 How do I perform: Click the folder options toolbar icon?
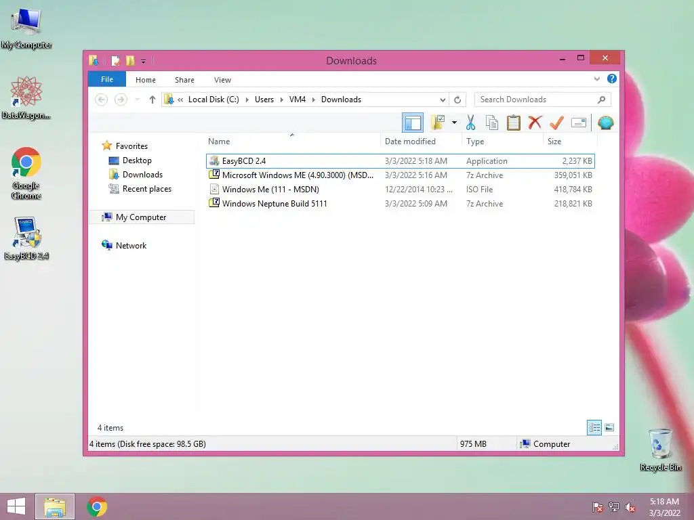click(438, 123)
